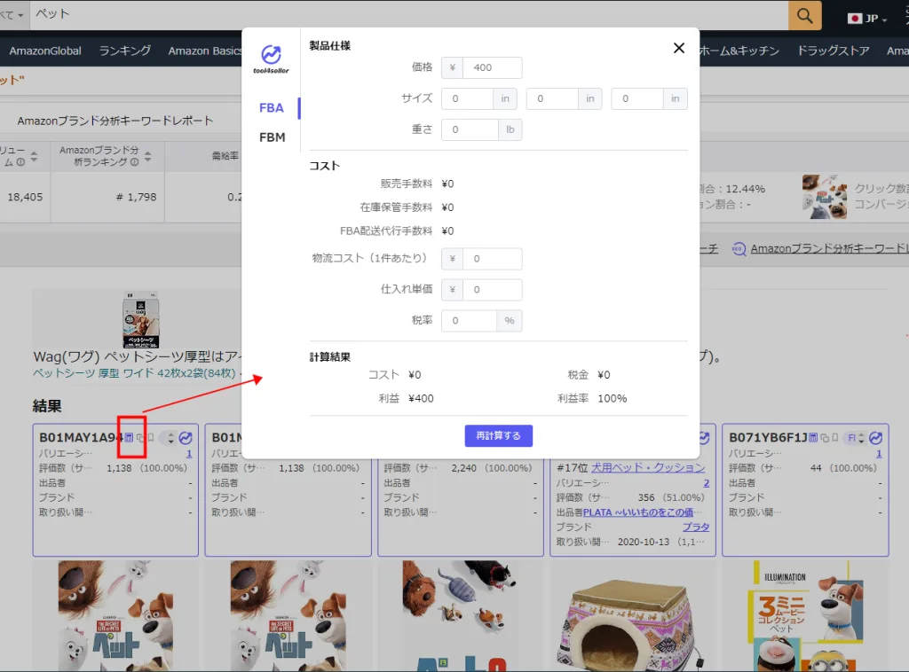Open variation count link on B01MAY1A94 card

pos(189,453)
